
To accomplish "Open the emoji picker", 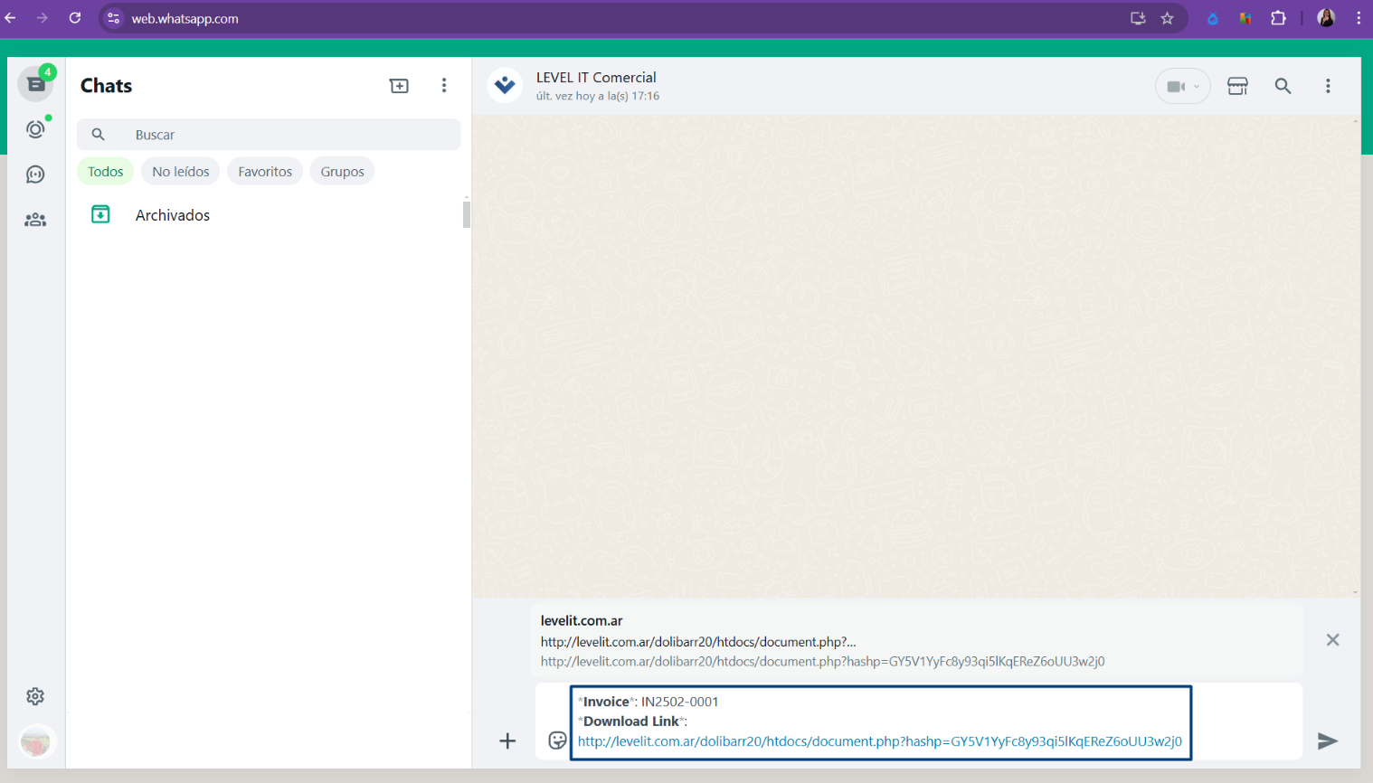I will click(557, 741).
